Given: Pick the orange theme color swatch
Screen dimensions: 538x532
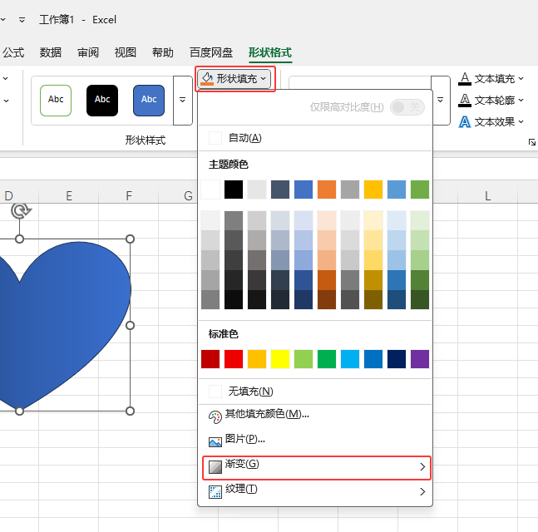Looking at the screenshot, I should click(x=327, y=190).
